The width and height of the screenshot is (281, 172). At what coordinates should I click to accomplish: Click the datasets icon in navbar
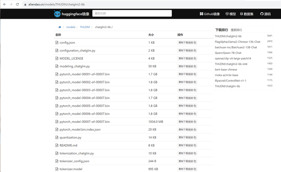(x=242, y=14)
